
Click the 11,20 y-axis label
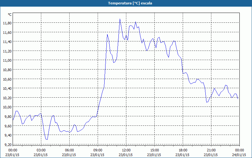coord(7,51)
